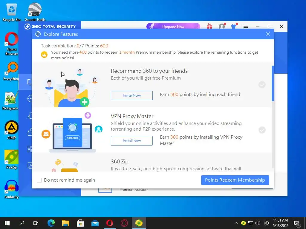The image size is (306, 229).
Task: Open the gift box icon in title bar
Action: tap(209, 26)
